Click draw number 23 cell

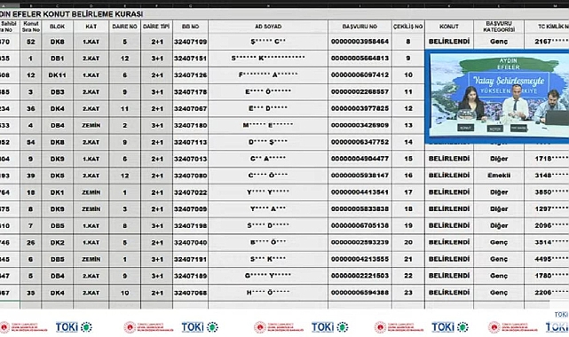click(x=408, y=293)
